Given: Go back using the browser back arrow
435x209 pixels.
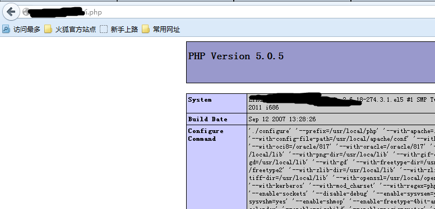Looking at the screenshot, I should coord(11,12).
